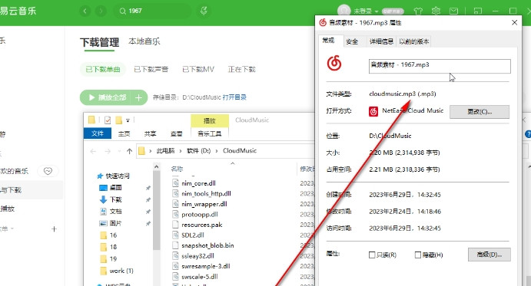Click the file name field in properties

coord(440,66)
